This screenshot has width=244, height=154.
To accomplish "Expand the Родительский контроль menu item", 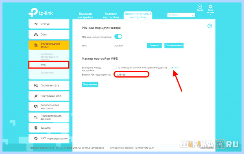I will tap(49, 107).
